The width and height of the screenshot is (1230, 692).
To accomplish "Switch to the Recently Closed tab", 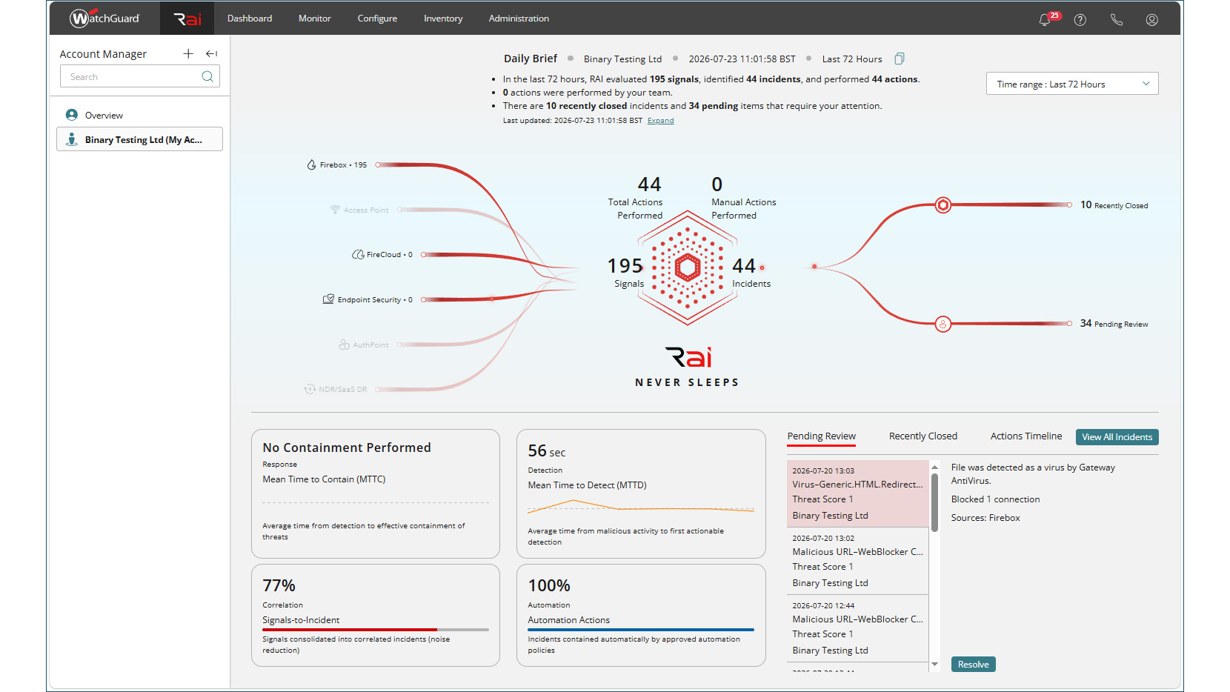I will coord(923,436).
